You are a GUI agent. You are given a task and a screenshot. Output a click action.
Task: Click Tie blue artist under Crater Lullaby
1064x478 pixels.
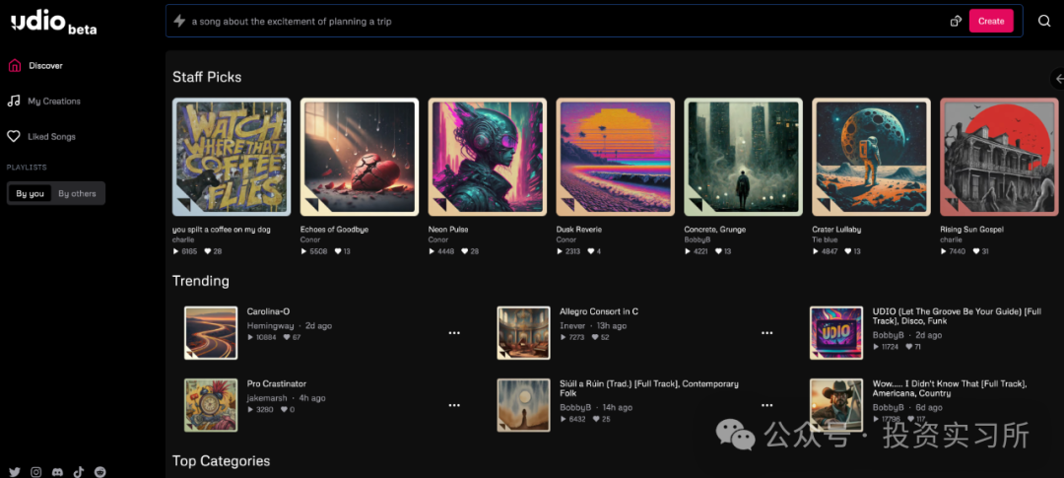click(x=825, y=239)
